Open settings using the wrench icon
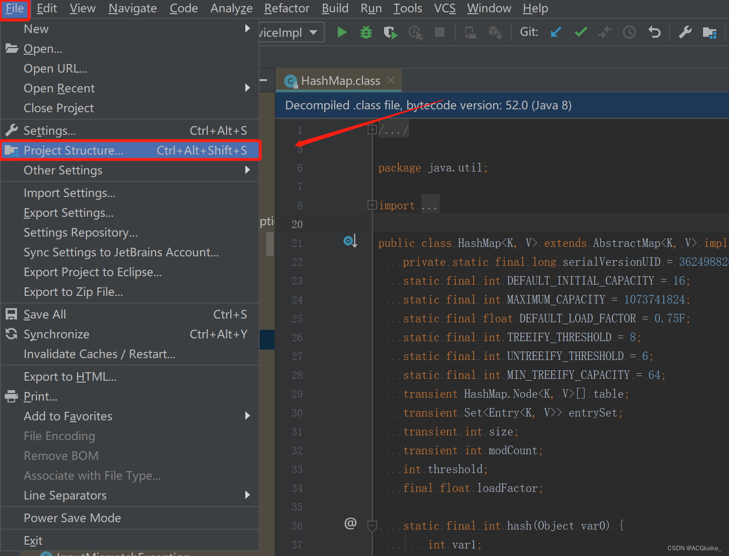 click(685, 32)
